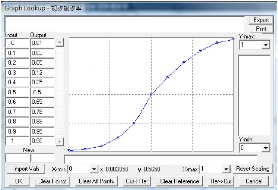Click the Ref->Cur button
This screenshot has width=278, height=190.
(x=221, y=181)
